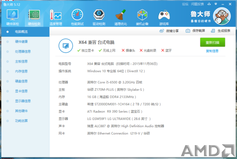Screen dimensions: 237x159
Task: Click the ST2000DM001-1CH164 disk value
Action: pos(124,104)
